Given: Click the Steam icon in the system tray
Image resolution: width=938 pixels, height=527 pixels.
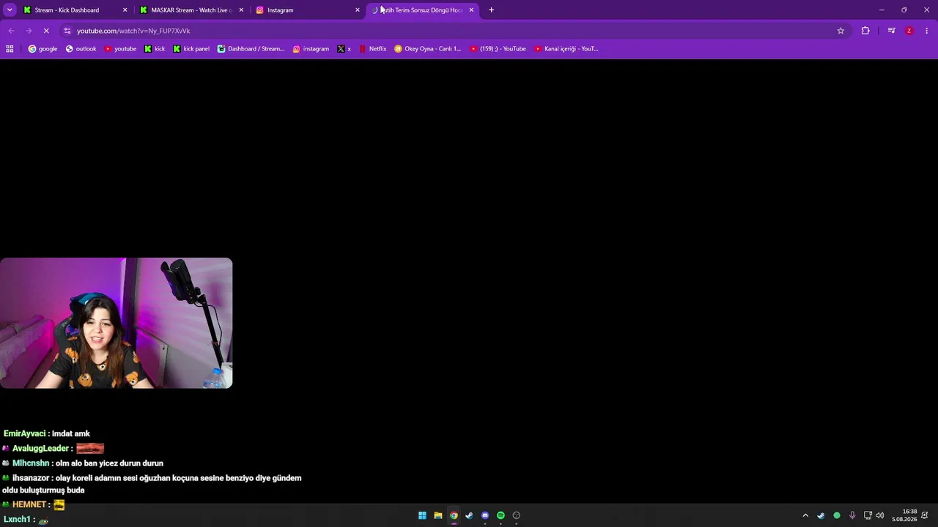Looking at the screenshot, I should (x=821, y=515).
